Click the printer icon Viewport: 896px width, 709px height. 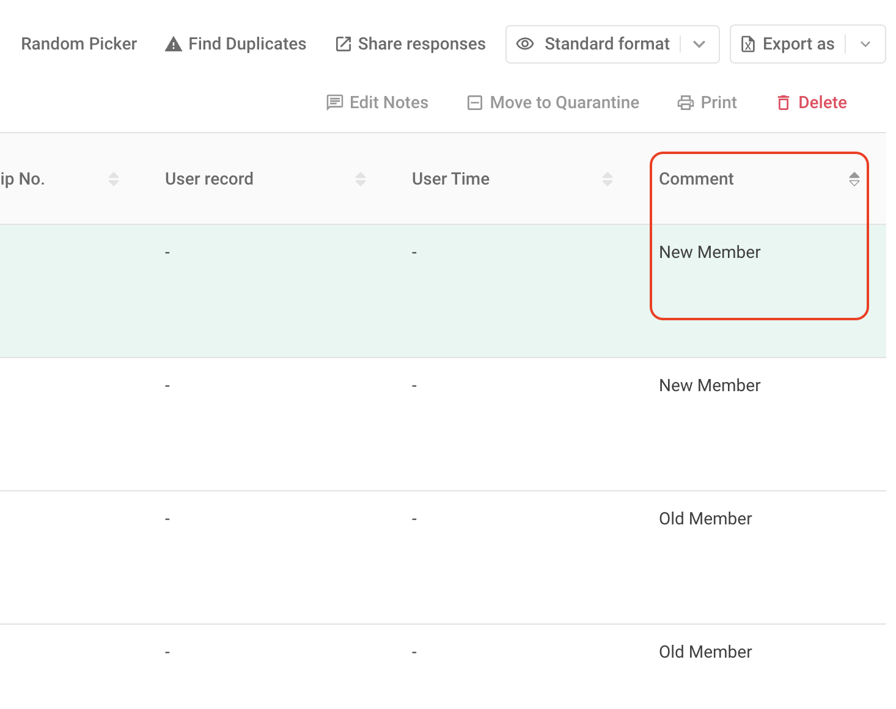pos(686,103)
